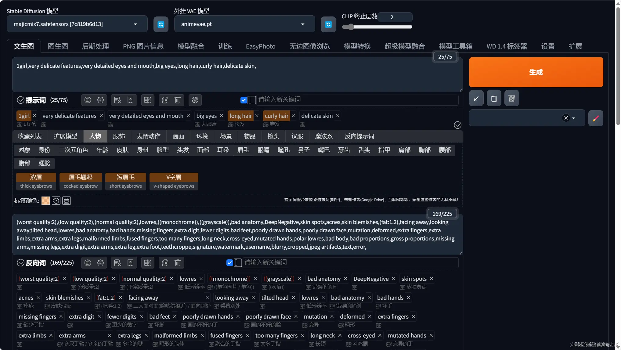
Task: Select the 眉毛 sub-category tag
Action: coord(243,150)
